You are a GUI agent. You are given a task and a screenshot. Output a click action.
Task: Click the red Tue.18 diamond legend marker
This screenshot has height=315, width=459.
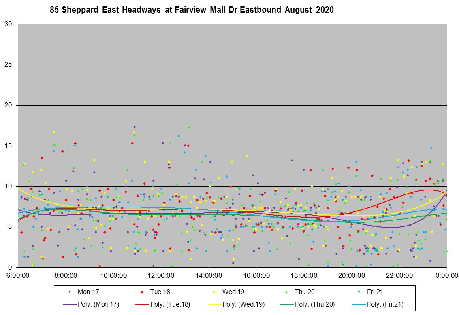click(x=142, y=292)
